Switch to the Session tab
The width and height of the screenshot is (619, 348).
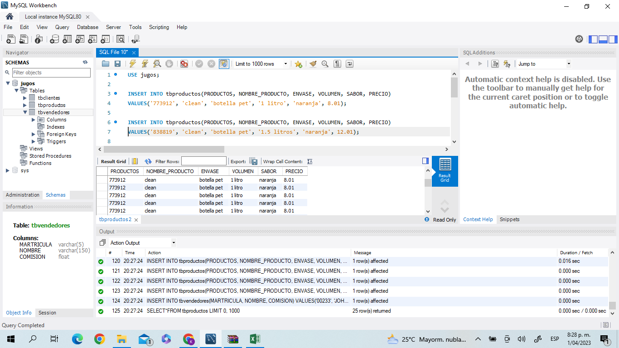[x=47, y=313]
